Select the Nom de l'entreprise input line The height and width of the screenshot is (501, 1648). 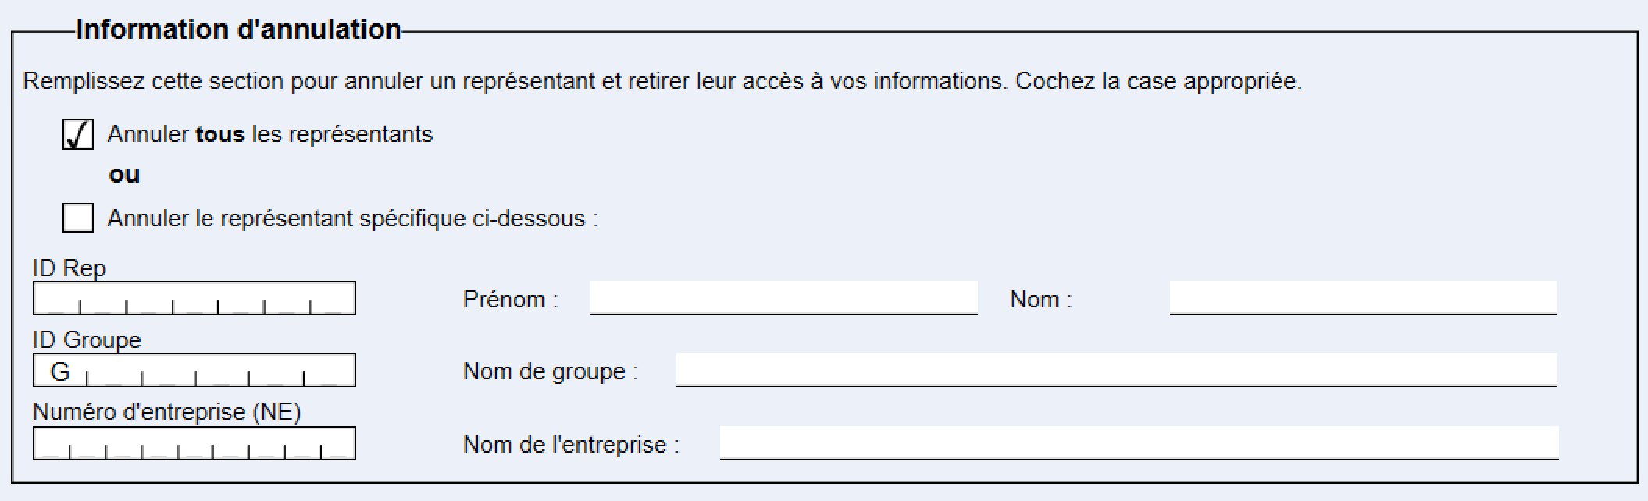(1139, 443)
